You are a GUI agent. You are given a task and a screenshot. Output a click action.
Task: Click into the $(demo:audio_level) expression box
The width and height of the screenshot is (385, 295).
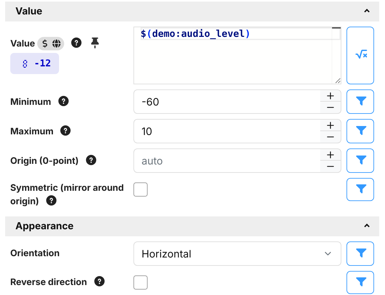(237, 55)
